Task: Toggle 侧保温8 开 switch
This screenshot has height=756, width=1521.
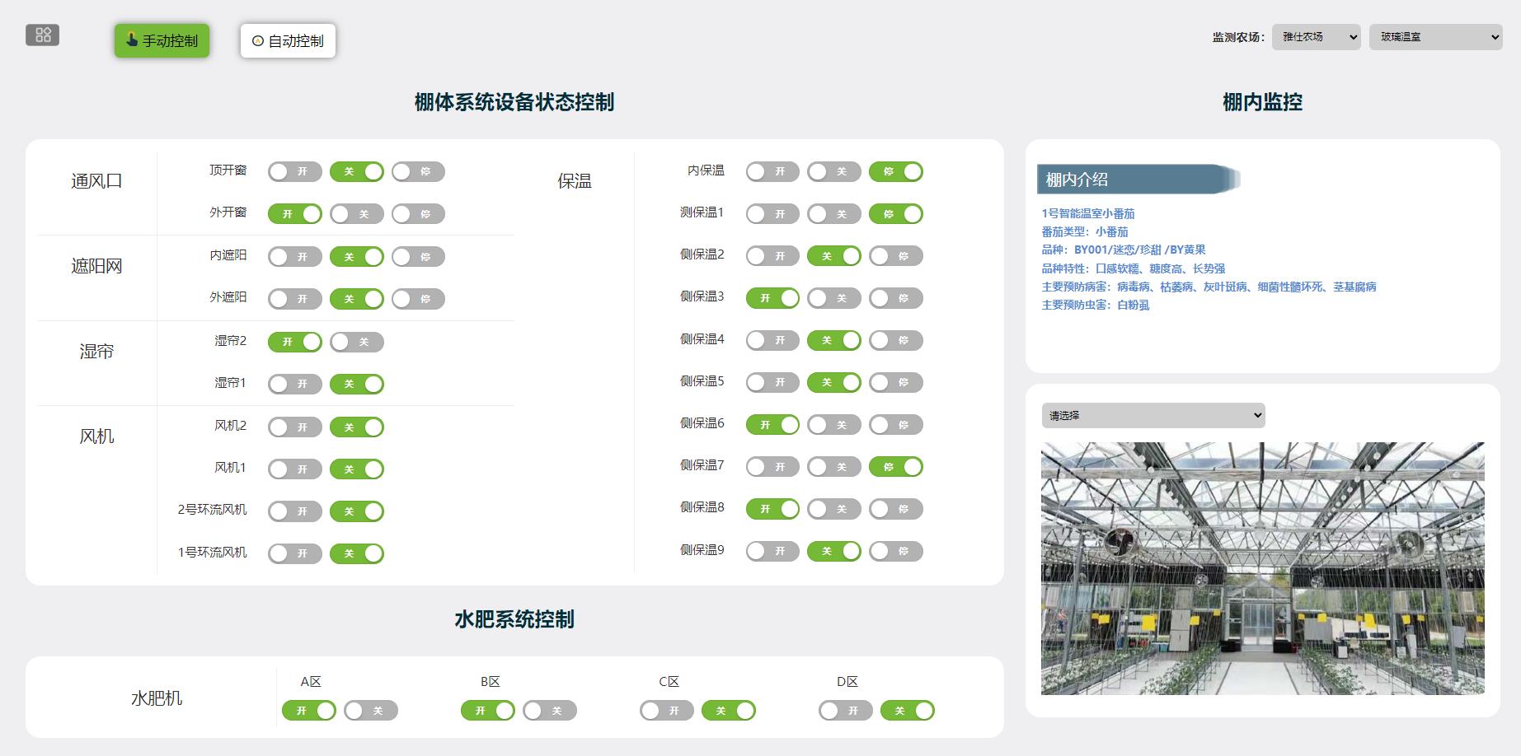Action: [772, 509]
